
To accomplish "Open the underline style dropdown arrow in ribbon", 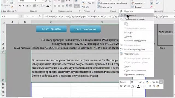I will click(x=30, y=6).
